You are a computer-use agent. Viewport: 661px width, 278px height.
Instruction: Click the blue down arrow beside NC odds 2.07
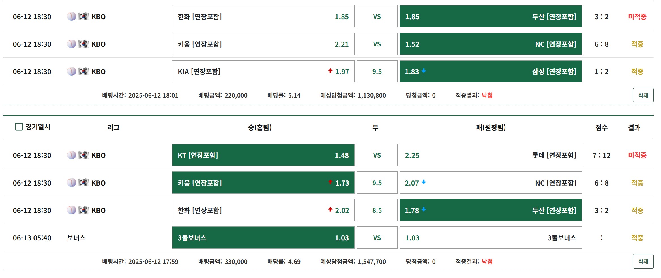click(x=424, y=182)
